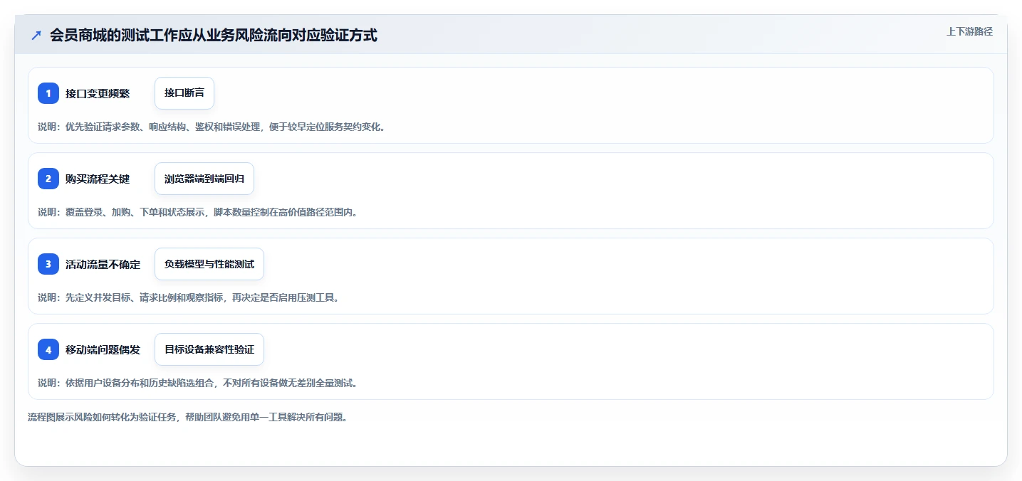This screenshot has width=1022, height=481.
Task: Click the description starting 优先验证请求参数
Action: [x=212, y=127]
